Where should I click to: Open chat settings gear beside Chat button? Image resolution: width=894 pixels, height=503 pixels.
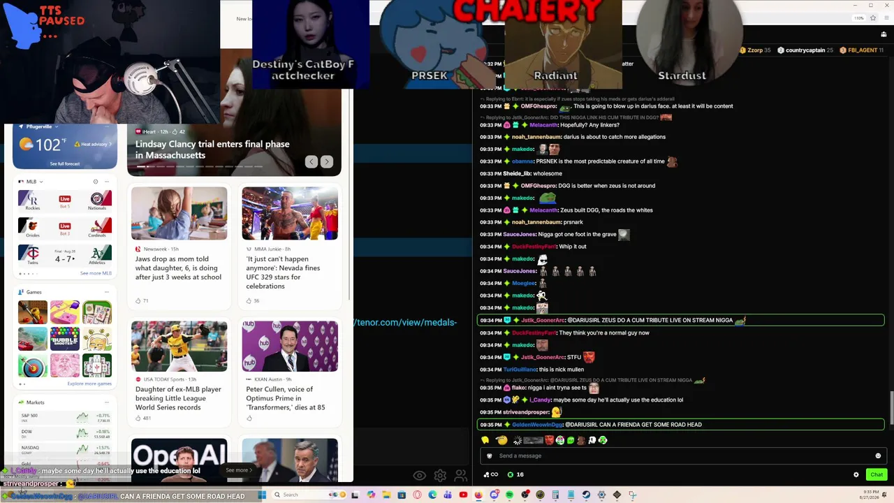[x=856, y=475]
